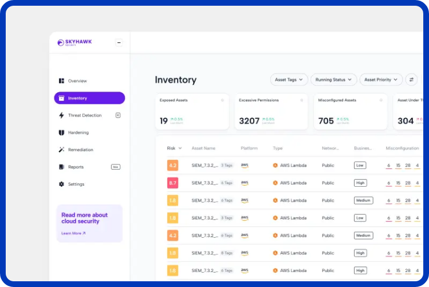Screen dimensions: 429x287
Task: Expand the Running Status filter
Action: click(333, 80)
